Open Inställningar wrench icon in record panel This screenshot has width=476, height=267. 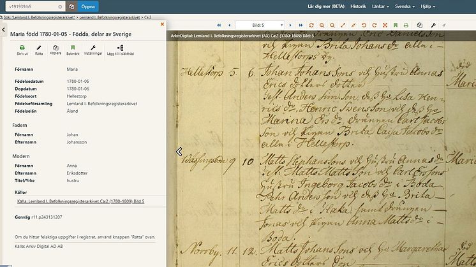[x=93, y=50]
